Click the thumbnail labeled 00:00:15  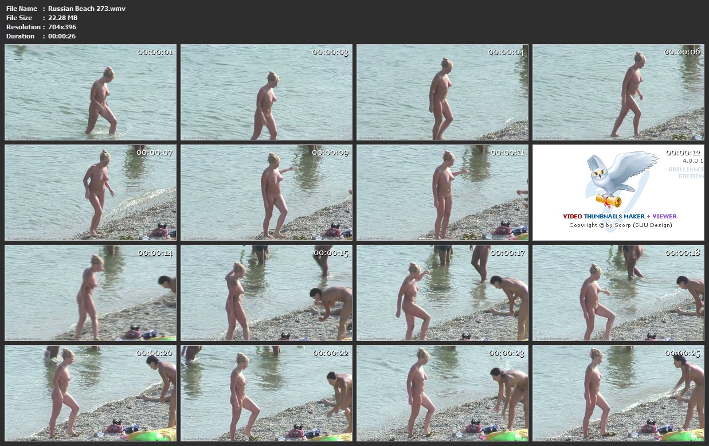[x=267, y=293]
